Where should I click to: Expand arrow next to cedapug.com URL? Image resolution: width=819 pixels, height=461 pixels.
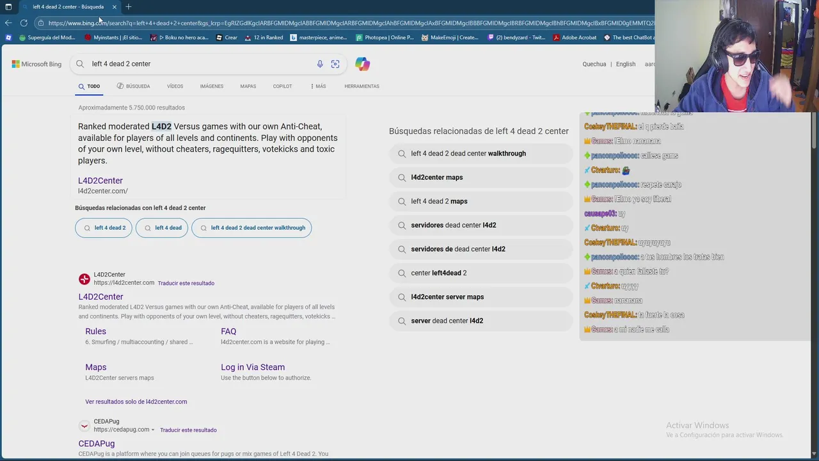[x=152, y=430]
